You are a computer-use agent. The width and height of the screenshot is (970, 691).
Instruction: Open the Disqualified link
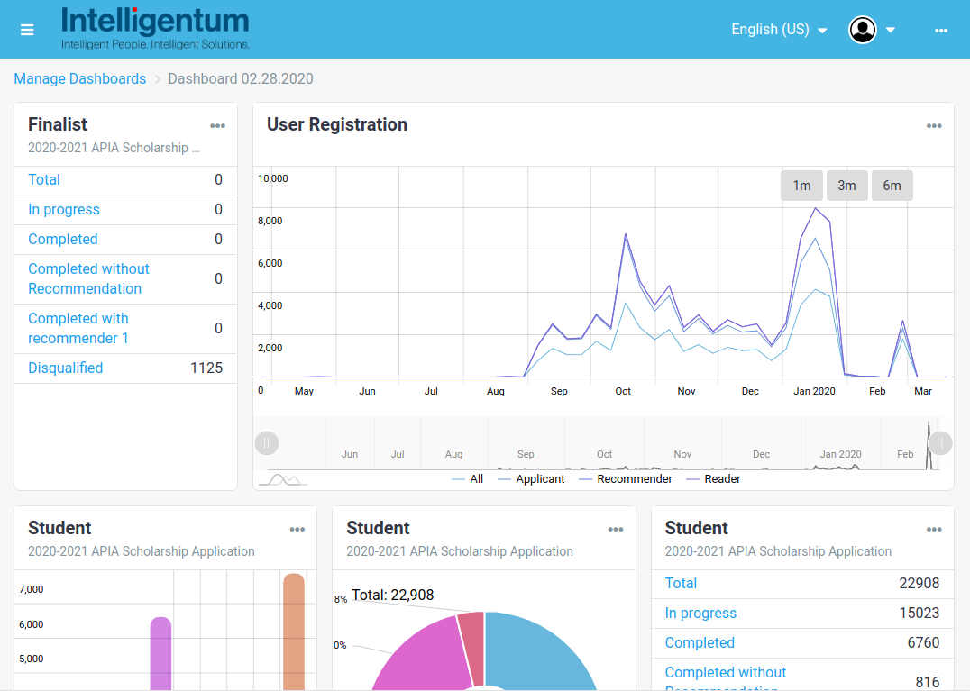click(x=66, y=368)
